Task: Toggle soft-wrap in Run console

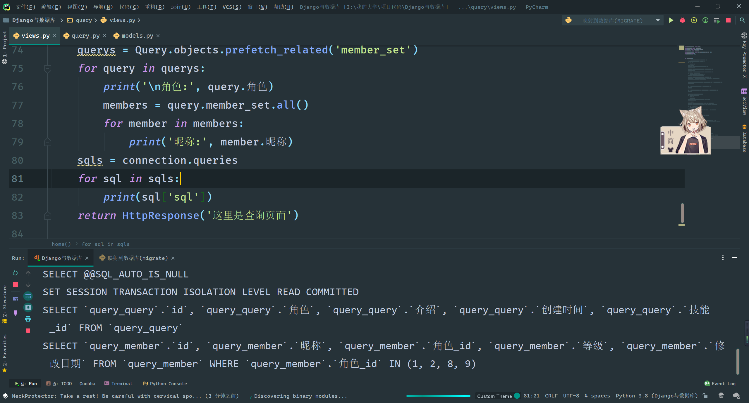Action: click(x=28, y=296)
